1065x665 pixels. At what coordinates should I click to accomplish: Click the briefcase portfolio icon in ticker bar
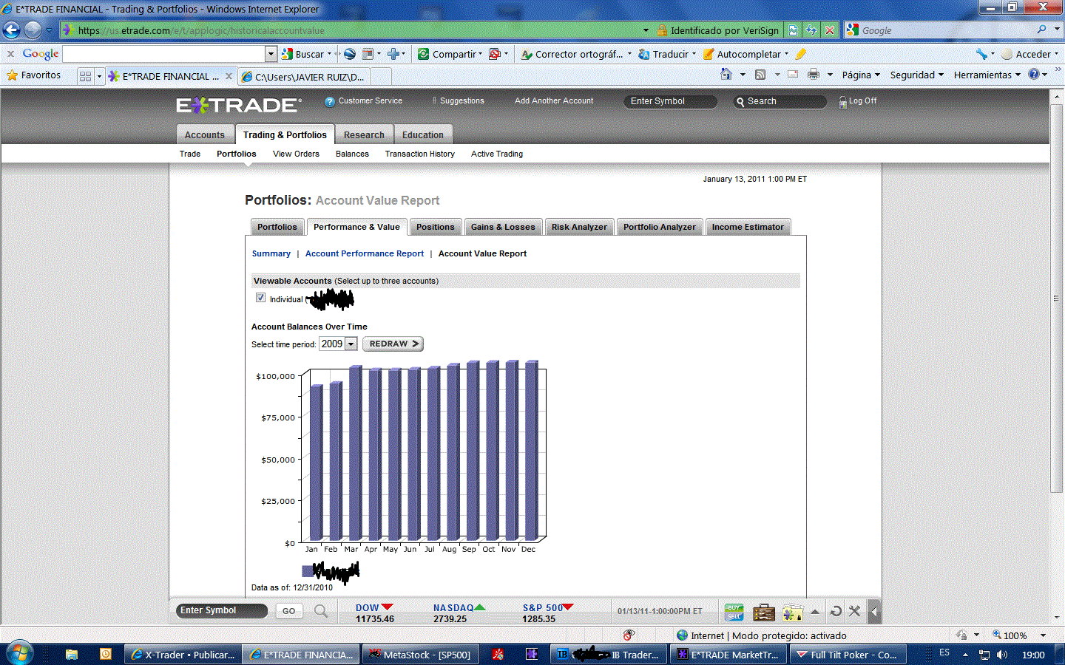click(x=763, y=613)
